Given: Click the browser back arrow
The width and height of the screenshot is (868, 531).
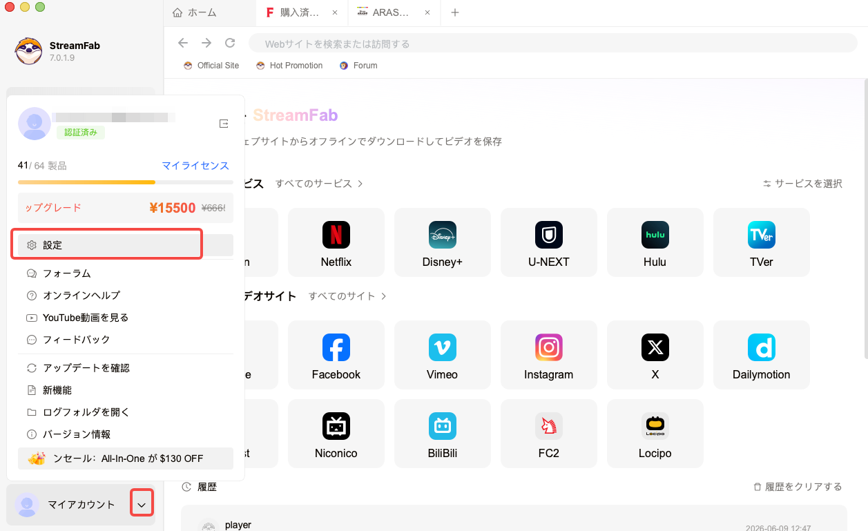Looking at the screenshot, I should click(183, 43).
